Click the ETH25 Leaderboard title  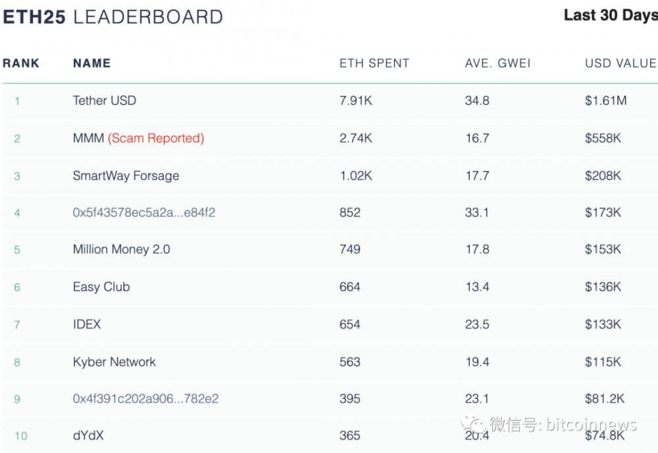pyautogui.click(x=113, y=17)
